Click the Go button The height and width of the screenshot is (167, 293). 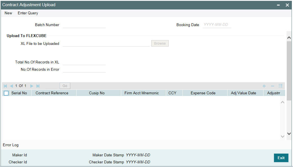(x=65, y=86)
